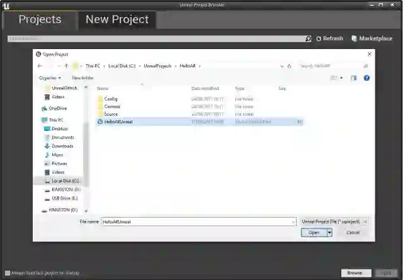This screenshot has width=403, height=280.
Task: Click UnrealProjects in address breadcrumb
Action: point(157,66)
